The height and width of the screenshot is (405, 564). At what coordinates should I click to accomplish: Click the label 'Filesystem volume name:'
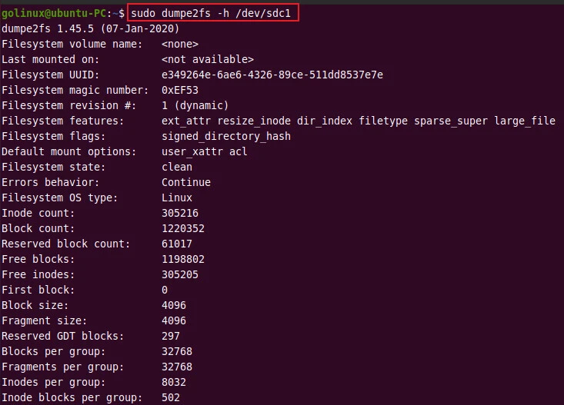tap(72, 45)
